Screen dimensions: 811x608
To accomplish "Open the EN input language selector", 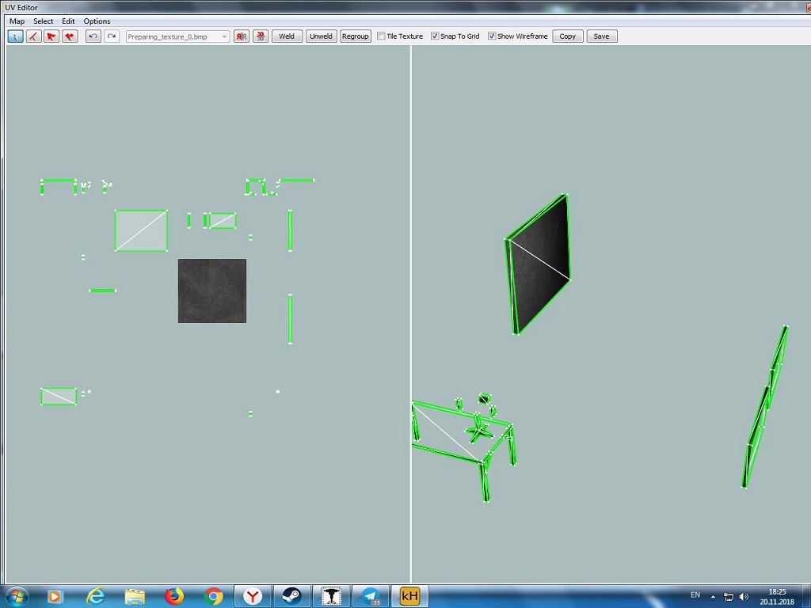I will pos(695,595).
